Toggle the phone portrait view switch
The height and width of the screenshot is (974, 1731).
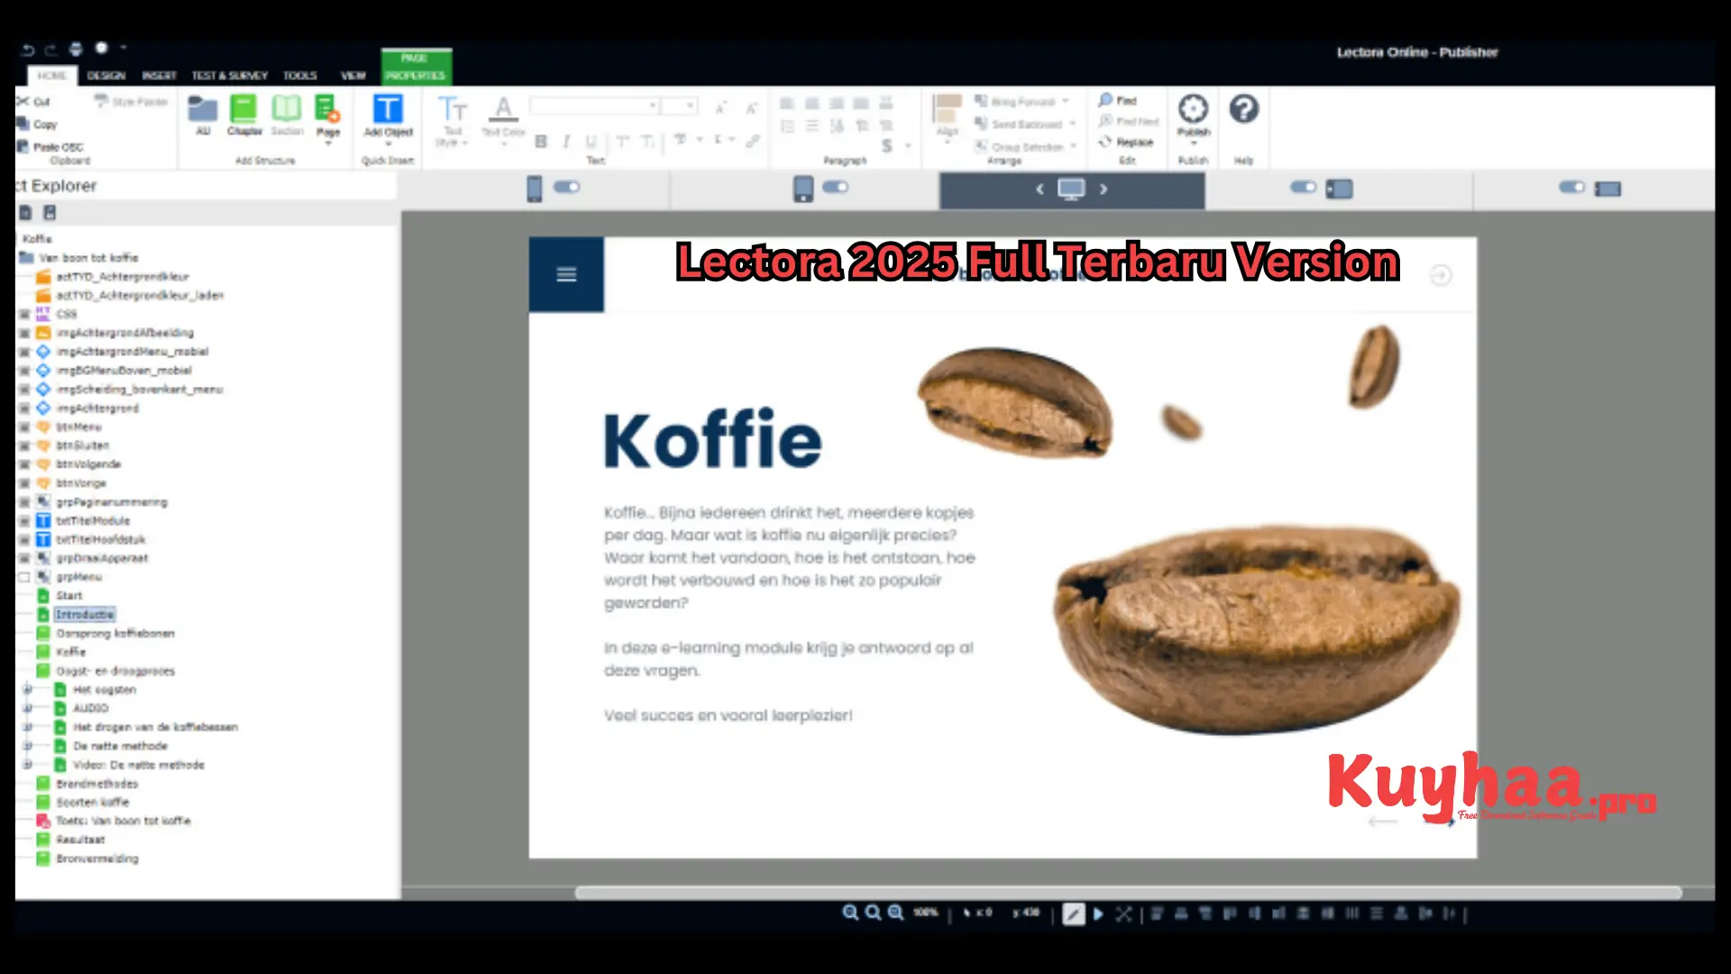(x=567, y=187)
